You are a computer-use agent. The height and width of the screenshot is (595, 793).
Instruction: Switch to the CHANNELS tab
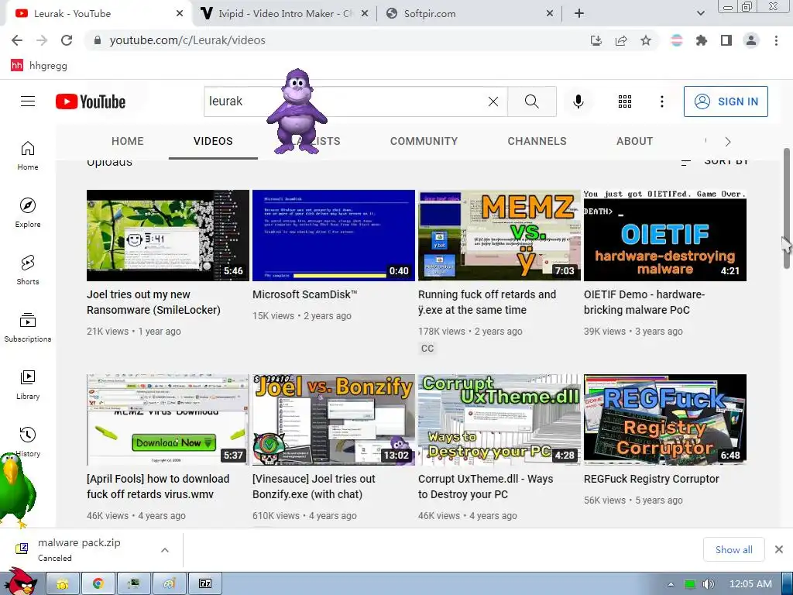(537, 141)
